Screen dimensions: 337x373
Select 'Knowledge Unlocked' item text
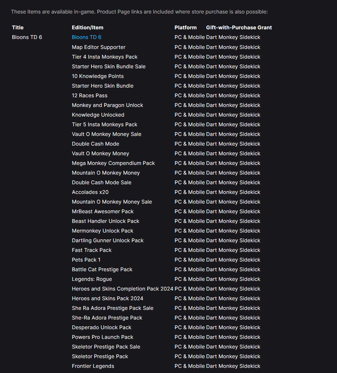(98, 115)
